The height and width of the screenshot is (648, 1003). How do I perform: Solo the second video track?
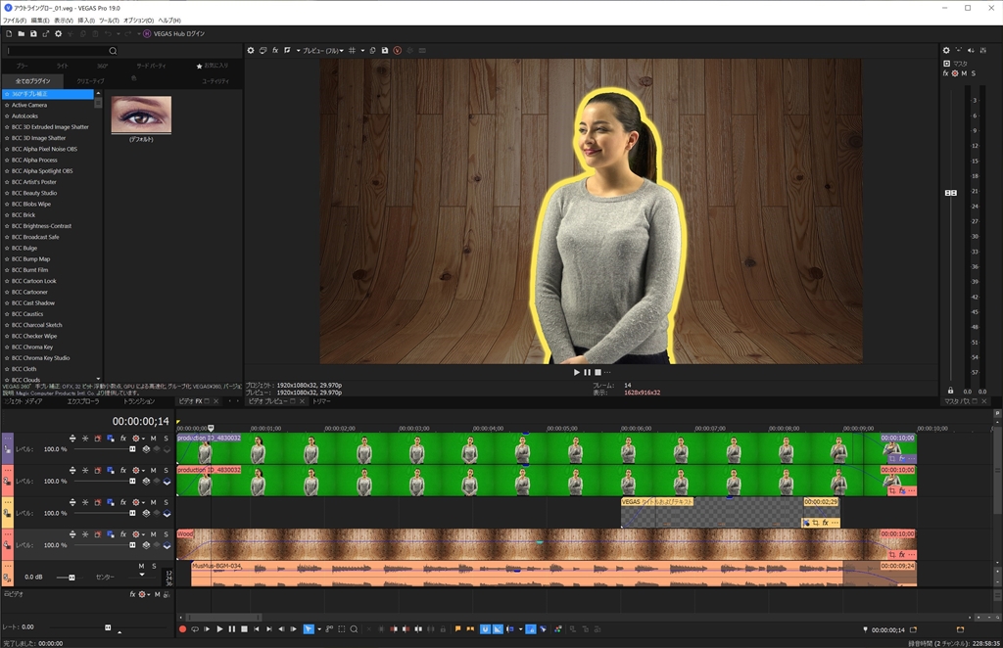[x=166, y=470]
